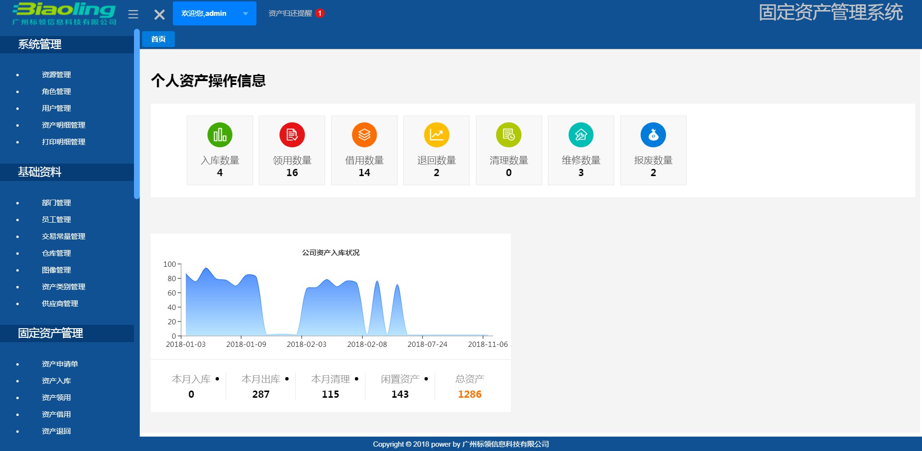The height and width of the screenshot is (451, 922).
Task: Click the 领用数量 red document icon
Action: pyautogui.click(x=292, y=135)
